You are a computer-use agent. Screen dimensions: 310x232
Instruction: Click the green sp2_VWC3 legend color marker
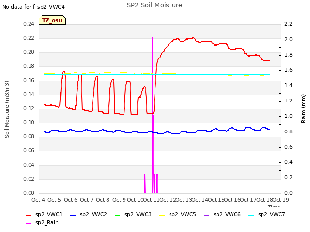(x=117, y=215)
